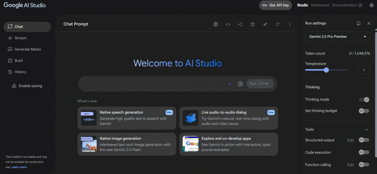Click the Build puzzle sidebar icon
This screenshot has height=174, width=377.
(x=10, y=61)
